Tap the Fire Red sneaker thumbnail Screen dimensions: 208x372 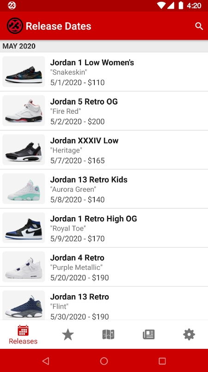pyautogui.click(x=24, y=111)
